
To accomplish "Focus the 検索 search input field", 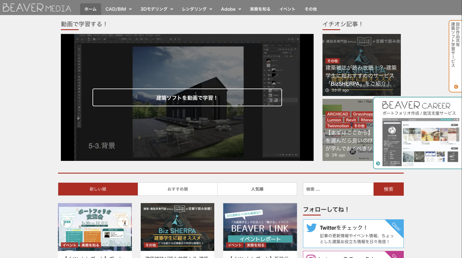I will click(338, 189).
